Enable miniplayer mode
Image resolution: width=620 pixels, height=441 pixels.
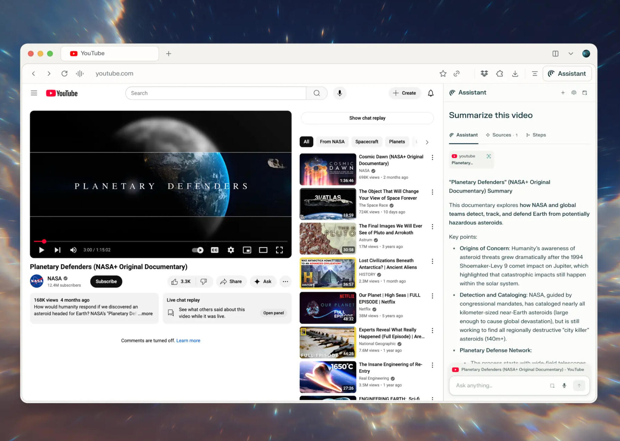pos(247,250)
